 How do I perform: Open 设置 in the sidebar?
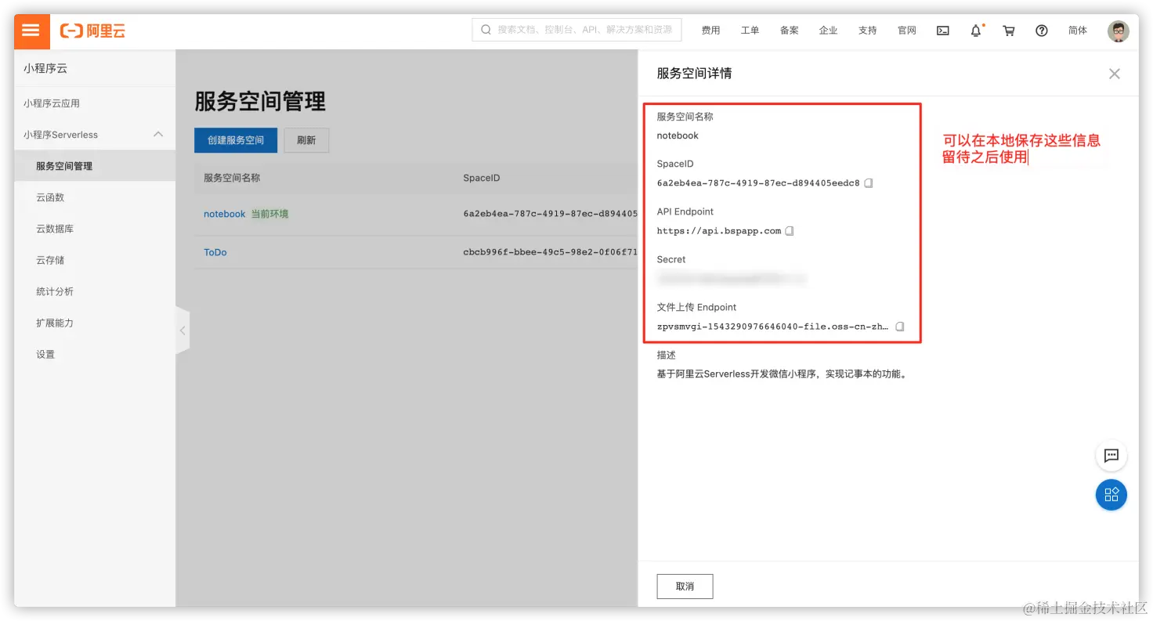[x=95, y=354]
